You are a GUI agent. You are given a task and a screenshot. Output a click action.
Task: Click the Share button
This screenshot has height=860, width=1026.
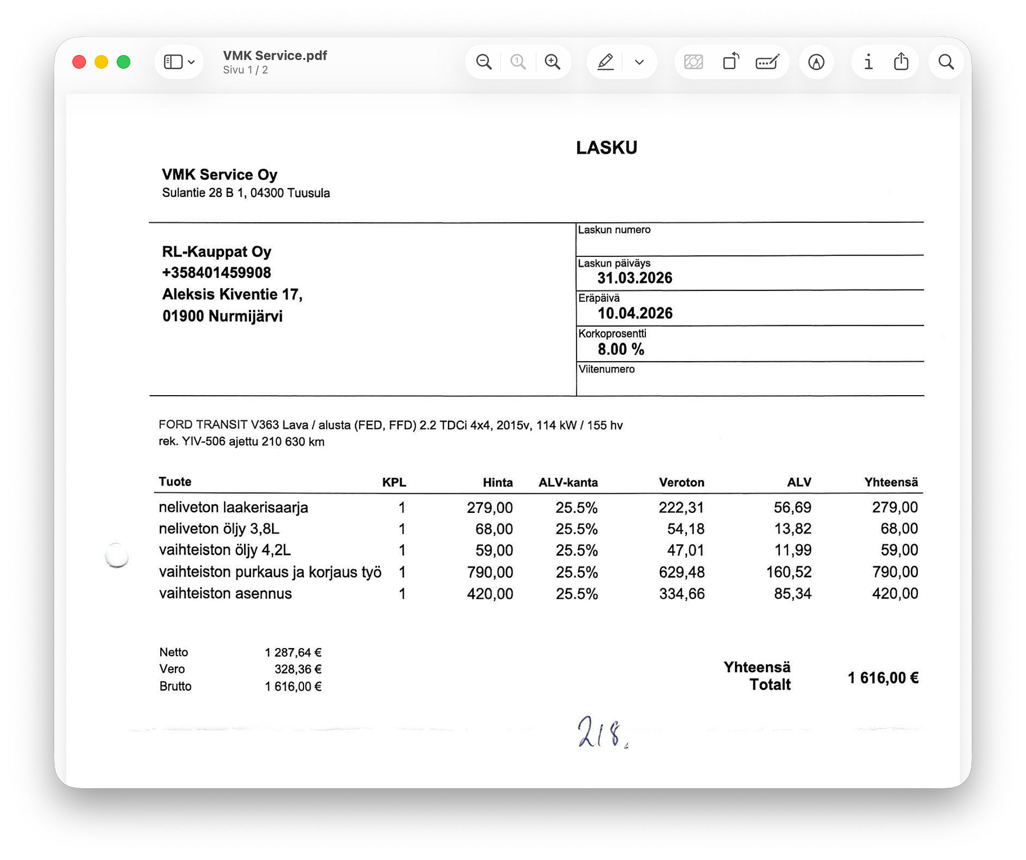pyautogui.click(x=901, y=62)
